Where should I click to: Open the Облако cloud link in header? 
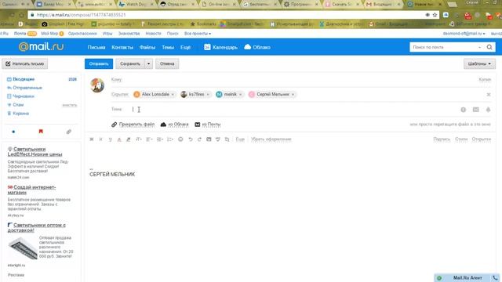point(257,47)
